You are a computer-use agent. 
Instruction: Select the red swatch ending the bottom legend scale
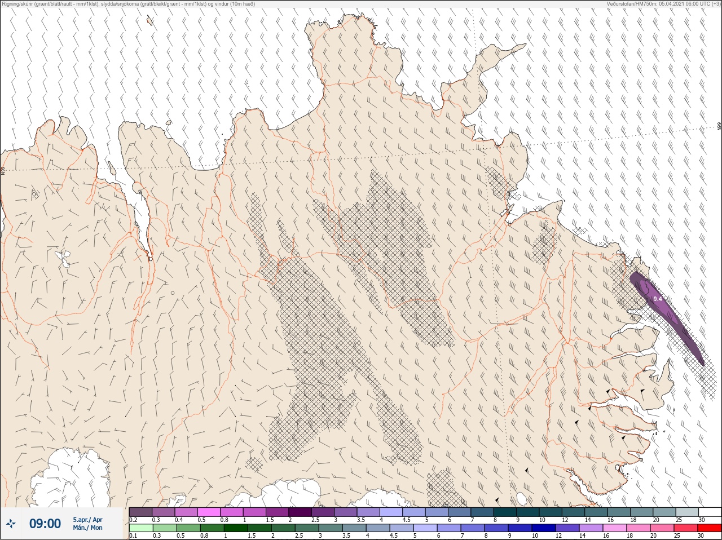coord(710,528)
